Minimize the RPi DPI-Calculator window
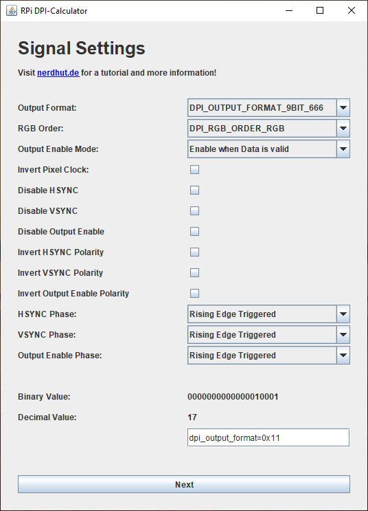 point(289,10)
